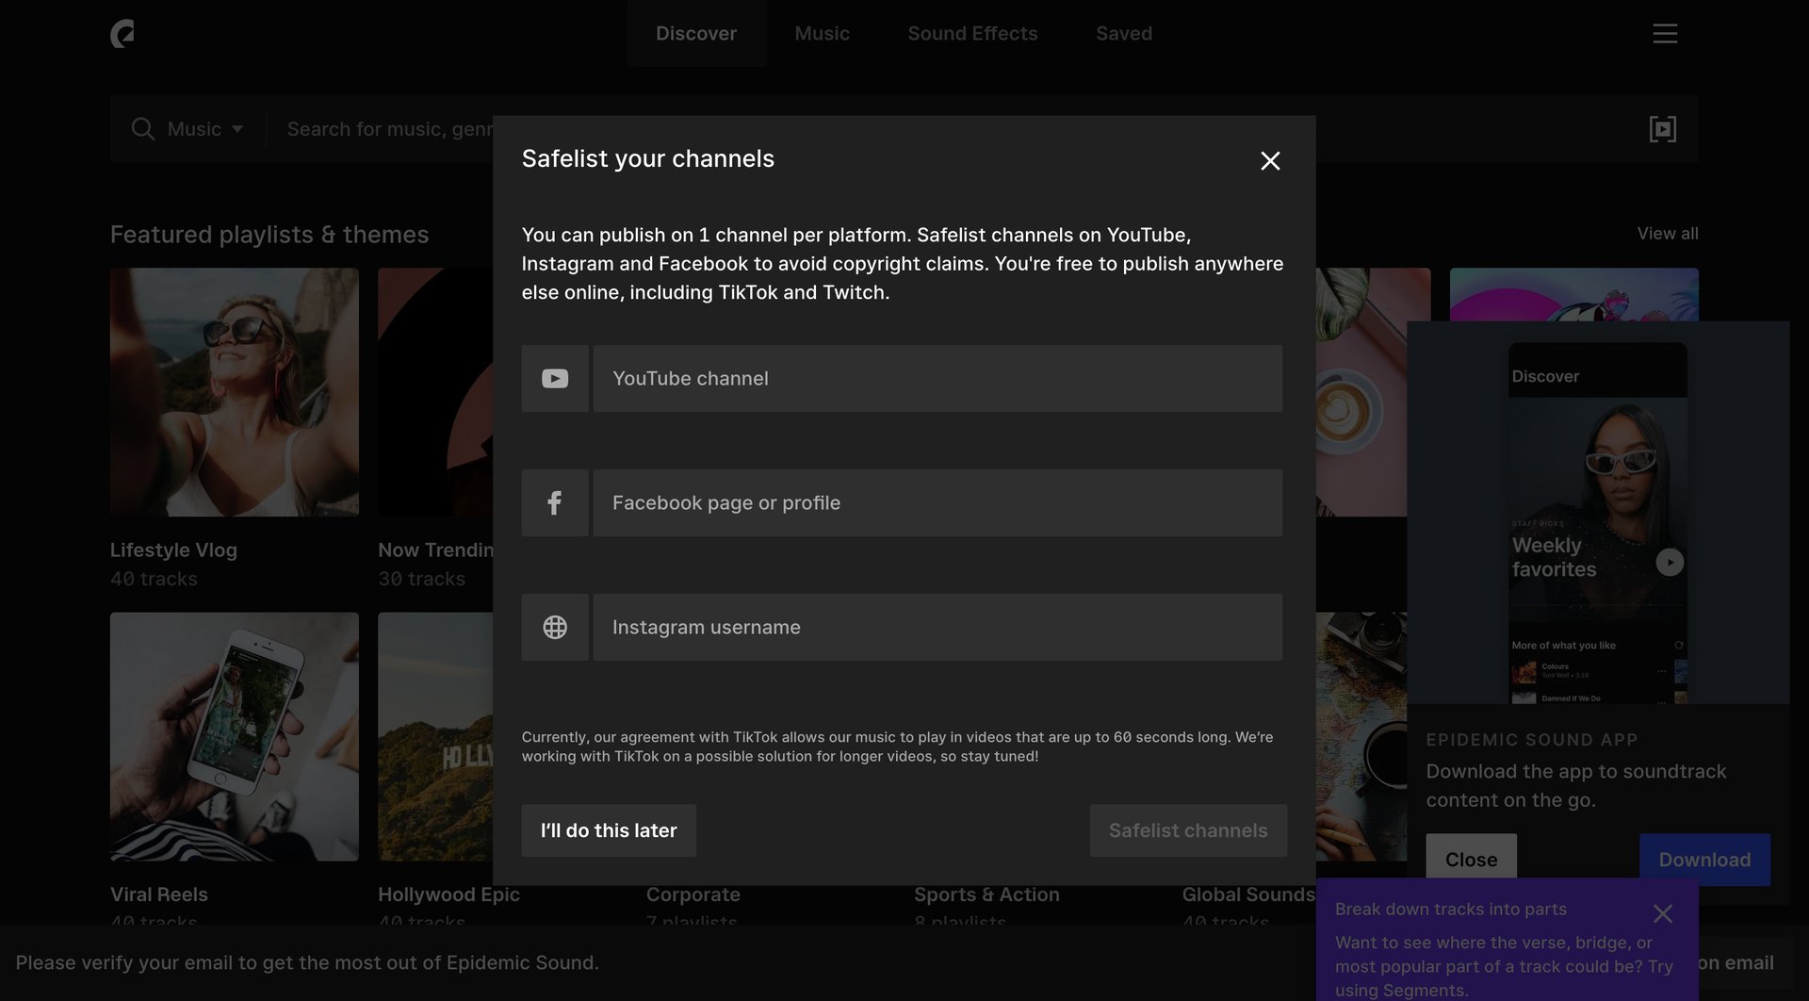Open View all featured playlists

point(1666,233)
